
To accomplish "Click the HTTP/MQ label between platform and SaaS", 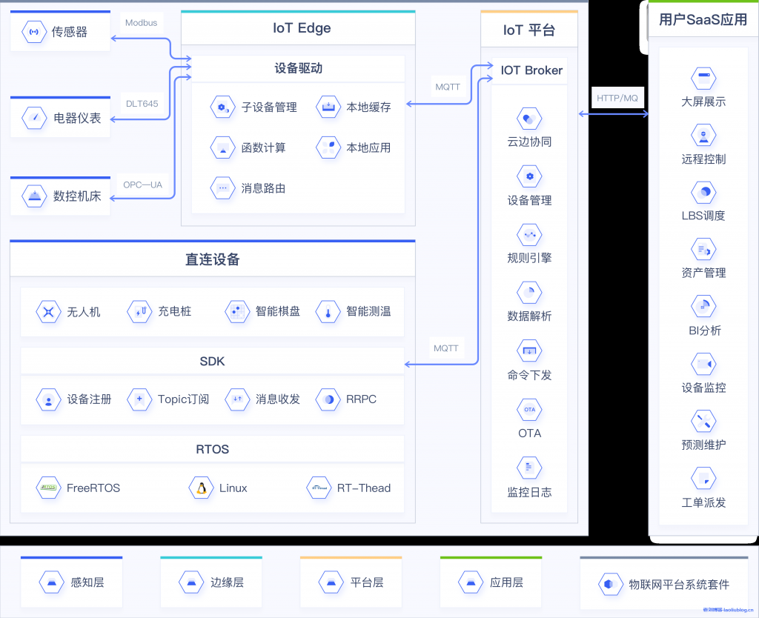I will (x=617, y=97).
